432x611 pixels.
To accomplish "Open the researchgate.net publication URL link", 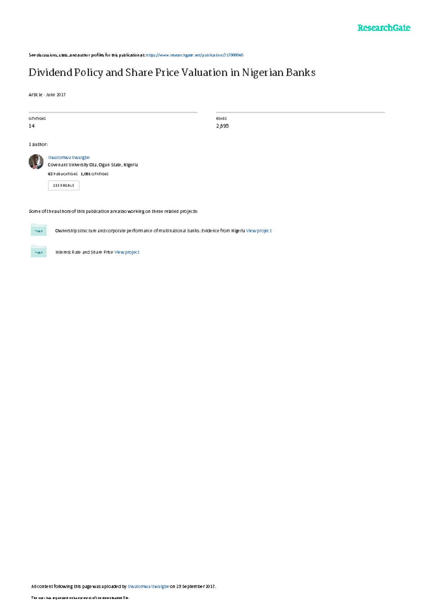I will [x=195, y=55].
